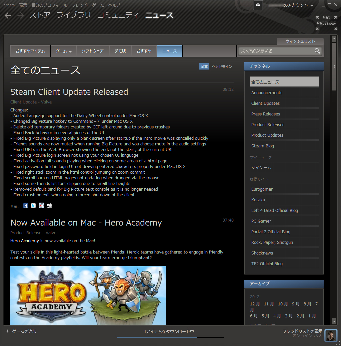Open the PC Gamer feed
Screen dimensions: 341x346
pyautogui.click(x=284, y=221)
